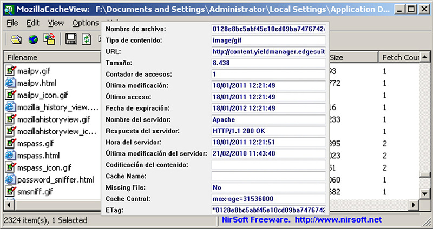This screenshot has height=229, width=433.
Task: Click the Tipo de contenido field showing image/gif
Action: [x=268, y=40]
